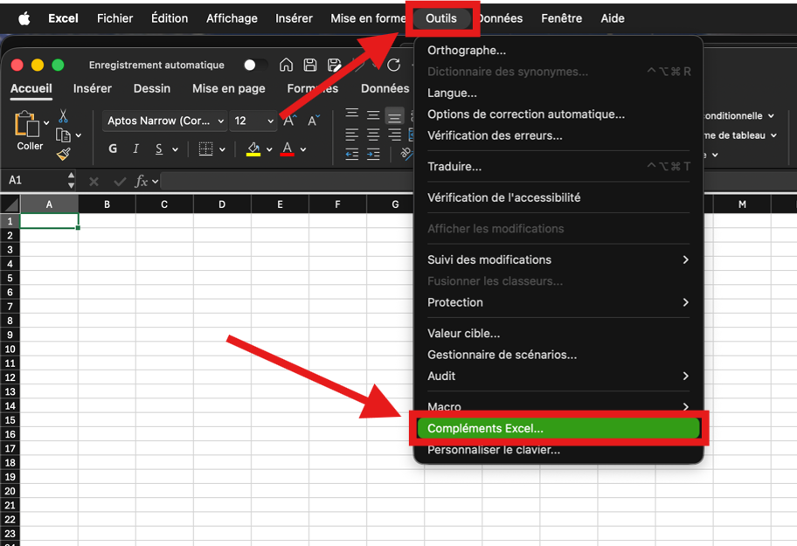The height and width of the screenshot is (546, 797).
Task: Click the Cut scissors icon
Action: 63,116
